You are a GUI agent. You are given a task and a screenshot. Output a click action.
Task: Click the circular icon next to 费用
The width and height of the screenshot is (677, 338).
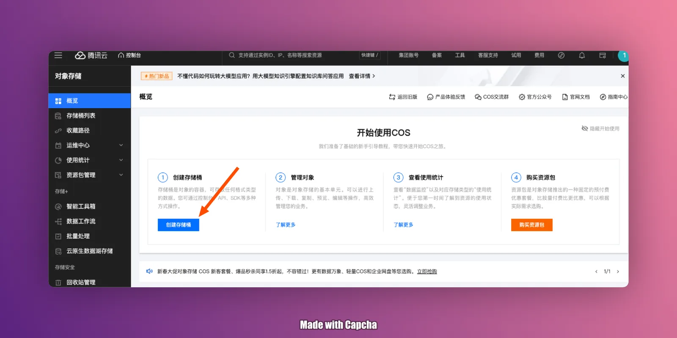coord(561,55)
